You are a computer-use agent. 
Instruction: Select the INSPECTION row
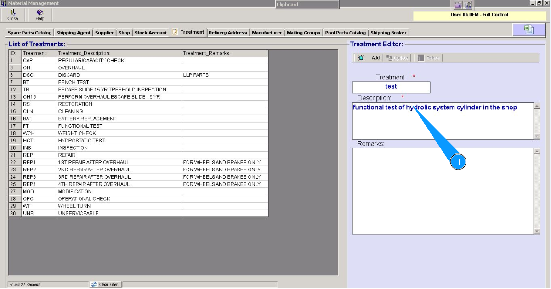pyautogui.click(x=138, y=148)
